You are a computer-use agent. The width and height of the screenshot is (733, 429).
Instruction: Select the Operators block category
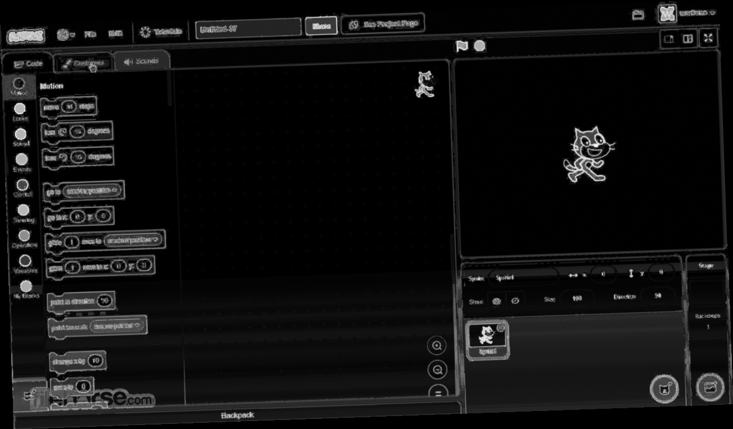(24, 239)
